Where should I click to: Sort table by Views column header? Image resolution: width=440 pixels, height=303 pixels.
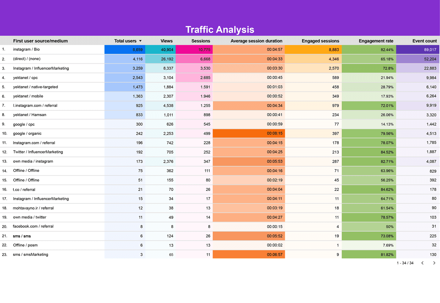pyautogui.click(x=166, y=41)
